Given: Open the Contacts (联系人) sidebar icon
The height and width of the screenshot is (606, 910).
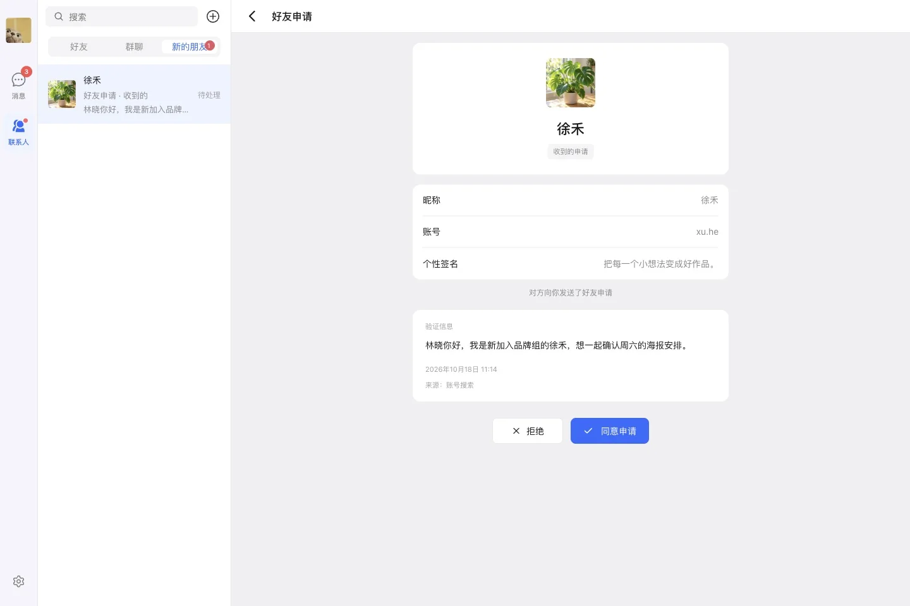Looking at the screenshot, I should (18, 132).
